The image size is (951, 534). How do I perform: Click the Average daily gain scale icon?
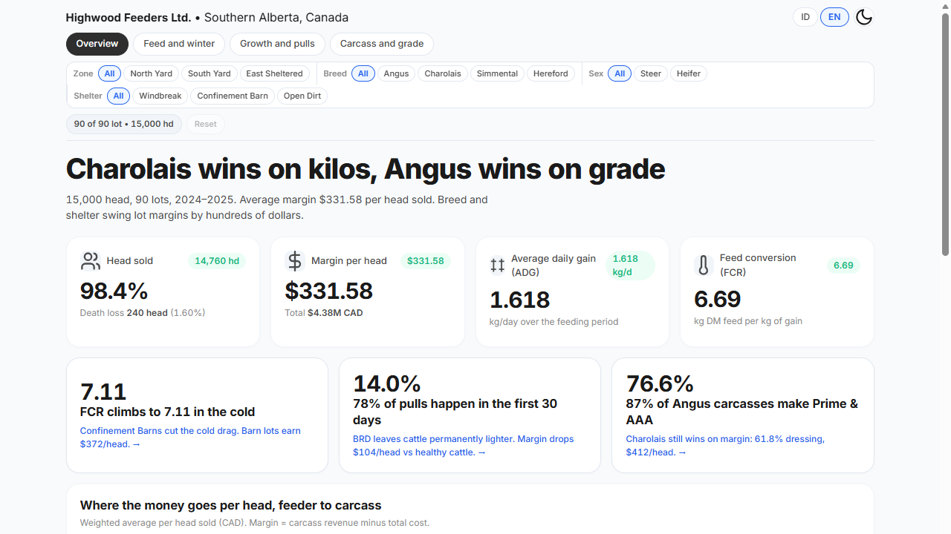click(497, 265)
